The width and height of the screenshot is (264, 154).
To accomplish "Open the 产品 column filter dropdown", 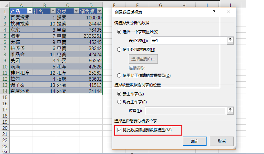I will pos(30,11).
